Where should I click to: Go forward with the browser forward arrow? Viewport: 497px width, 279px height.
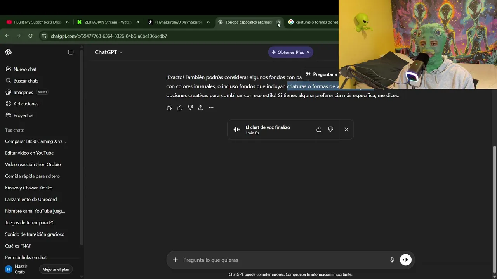tap(19, 36)
